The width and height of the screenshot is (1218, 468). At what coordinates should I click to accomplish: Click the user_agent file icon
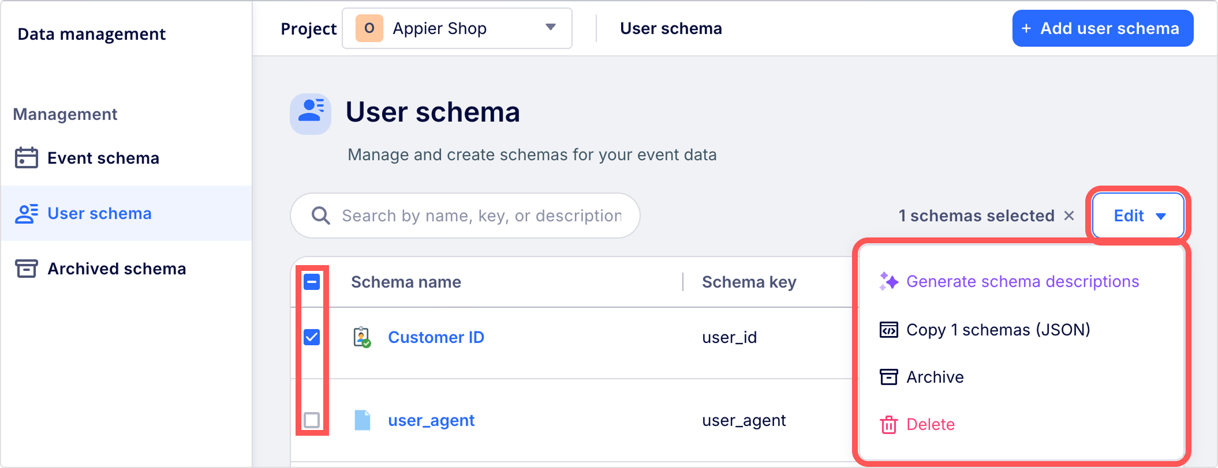[362, 420]
